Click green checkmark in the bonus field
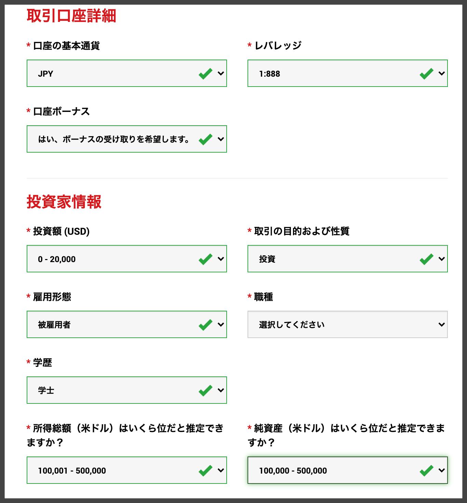 tap(205, 139)
